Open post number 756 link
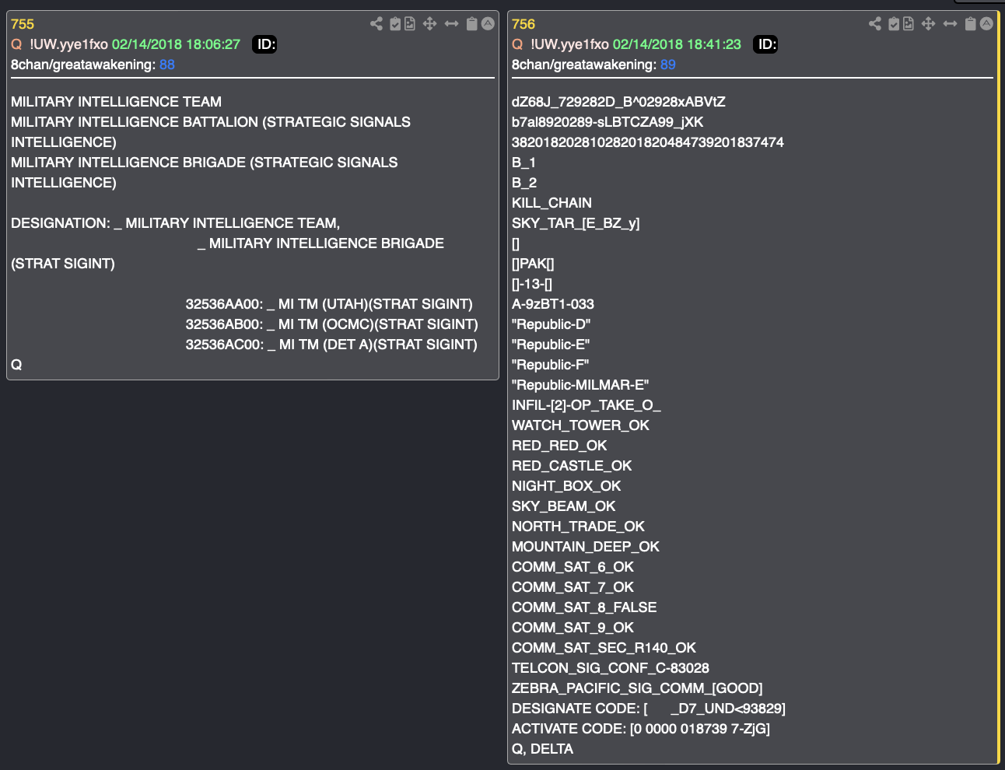 tap(524, 24)
